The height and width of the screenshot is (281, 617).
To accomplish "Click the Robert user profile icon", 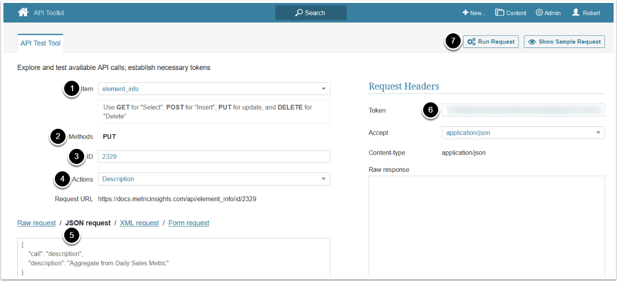I will 576,13.
